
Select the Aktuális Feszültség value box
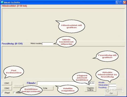112,88
